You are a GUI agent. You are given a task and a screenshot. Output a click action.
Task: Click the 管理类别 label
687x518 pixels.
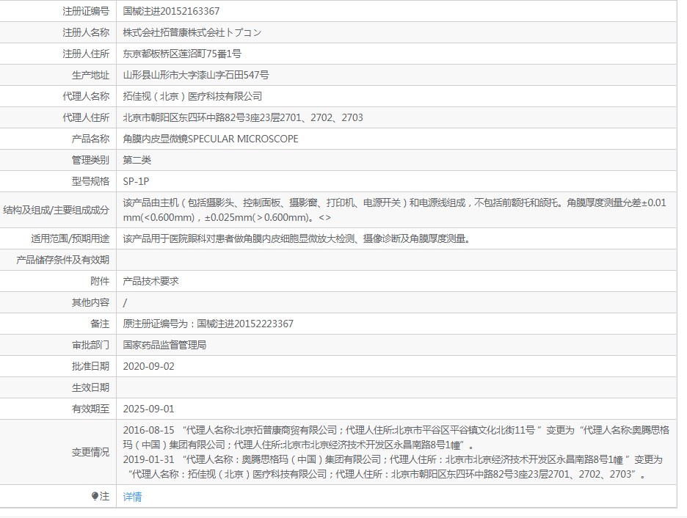[x=91, y=160]
